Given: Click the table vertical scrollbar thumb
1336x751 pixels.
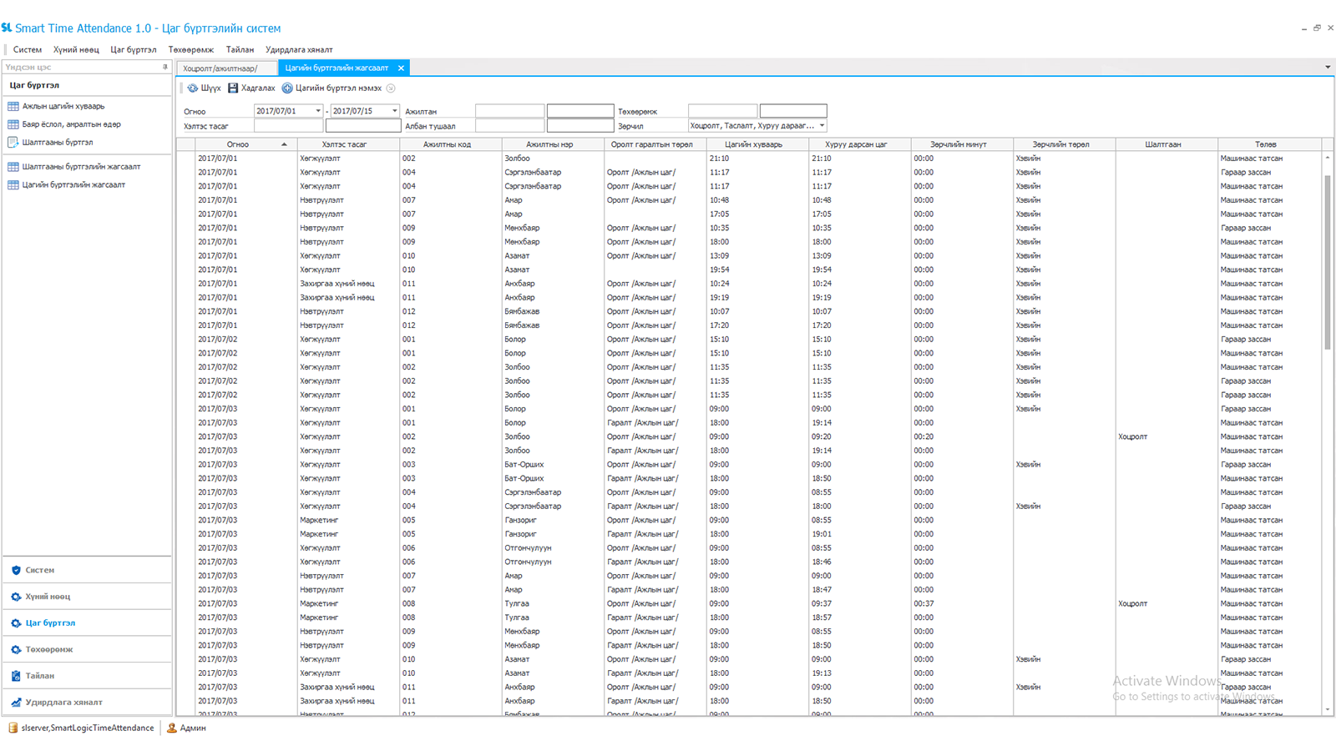Looking at the screenshot, I should (1328, 262).
